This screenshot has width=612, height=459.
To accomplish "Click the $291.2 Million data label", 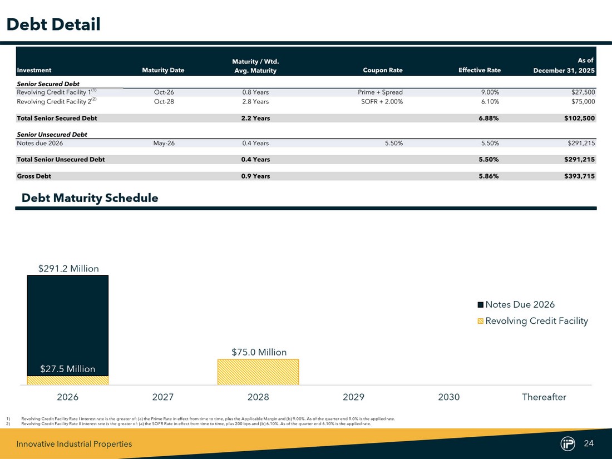I will 68,269.
